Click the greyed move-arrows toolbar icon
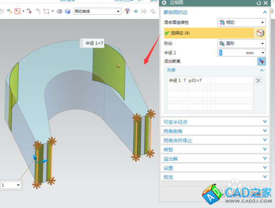 pyautogui.click(x=153, y=12)
